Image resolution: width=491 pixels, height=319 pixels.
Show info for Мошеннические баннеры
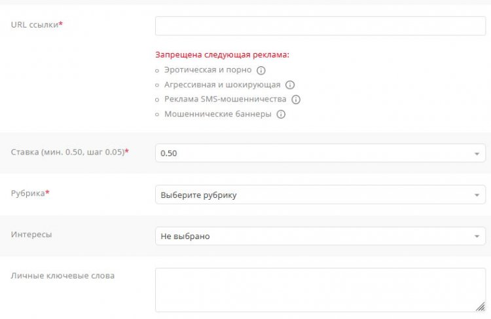click(281, 114)
